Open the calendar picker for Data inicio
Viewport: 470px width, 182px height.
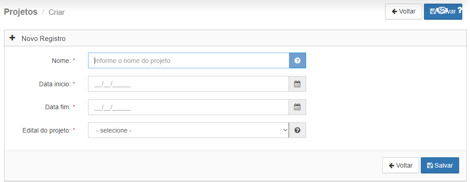[x=298, y=84]
